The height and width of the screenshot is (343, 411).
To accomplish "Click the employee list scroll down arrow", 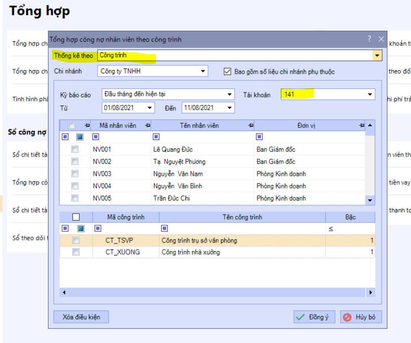I will 370,200.
